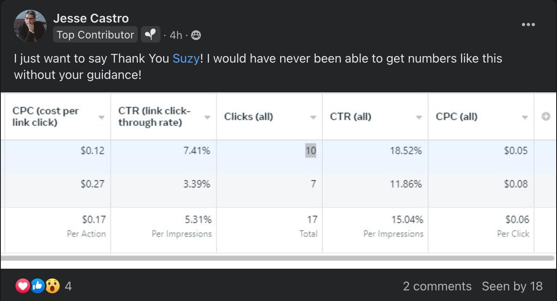Add a column with the plus icon
The width and height of the screenshot is (557, 301).
(546, 117)
